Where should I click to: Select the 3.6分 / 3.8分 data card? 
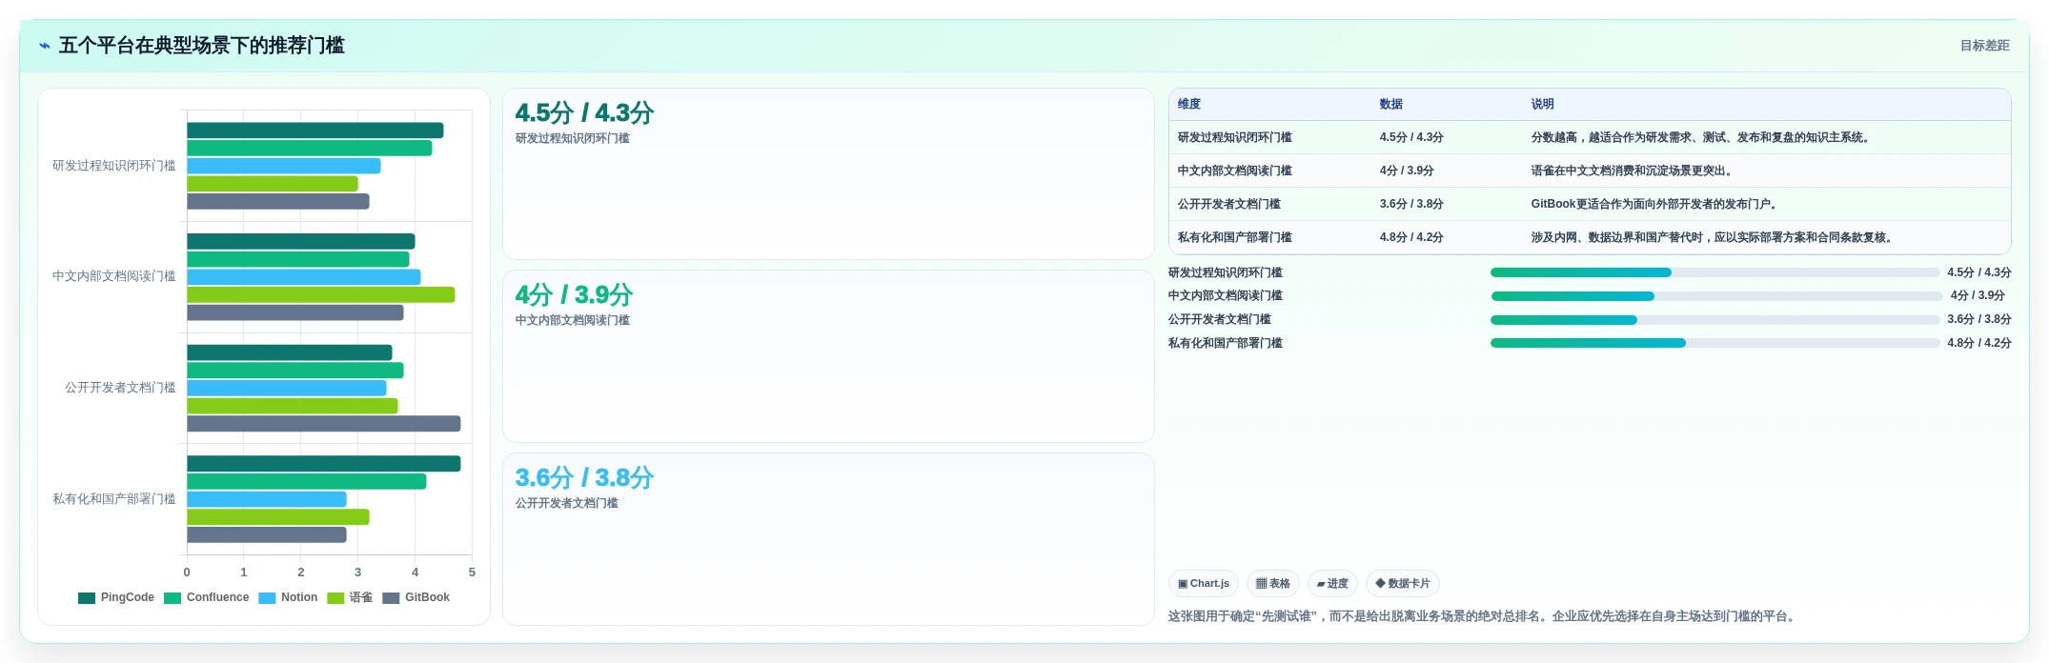(828, 539)
